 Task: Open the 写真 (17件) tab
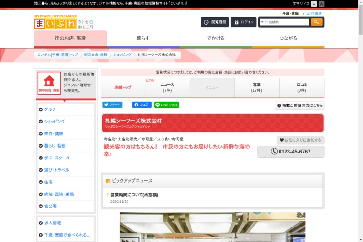[257, 88]
